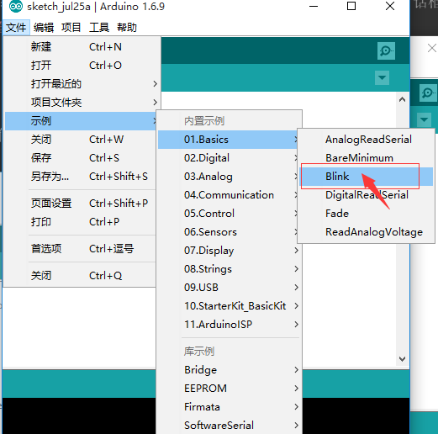Expand the Bridge library examples
This screenshot has height=434, width=438.
click(x=229, y=370)
